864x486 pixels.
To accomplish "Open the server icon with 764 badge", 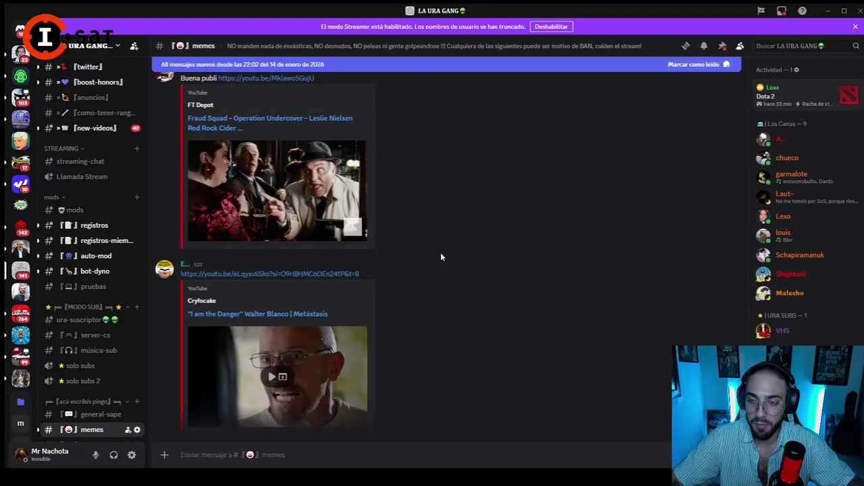I will [x=21, y=313].
